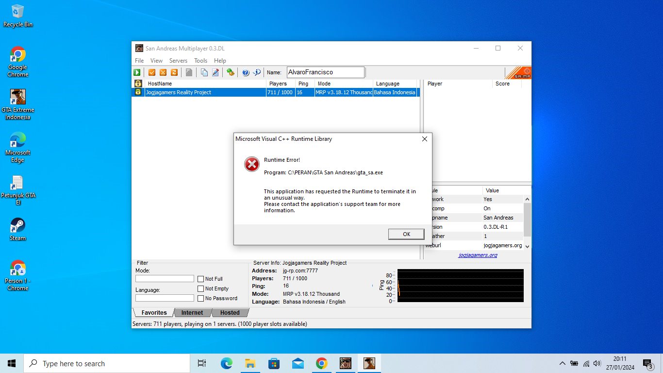Sort servers by Players column header

[281, 84]
